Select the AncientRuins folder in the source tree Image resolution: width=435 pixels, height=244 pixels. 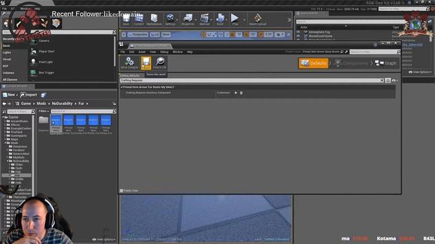(19, 121)
